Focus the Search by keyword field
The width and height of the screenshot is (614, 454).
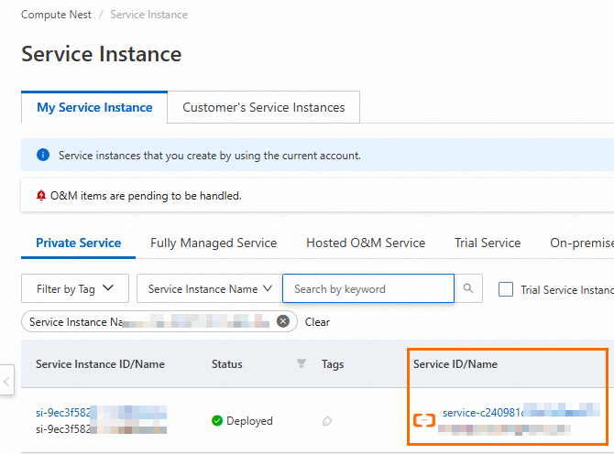pos(368,289)
